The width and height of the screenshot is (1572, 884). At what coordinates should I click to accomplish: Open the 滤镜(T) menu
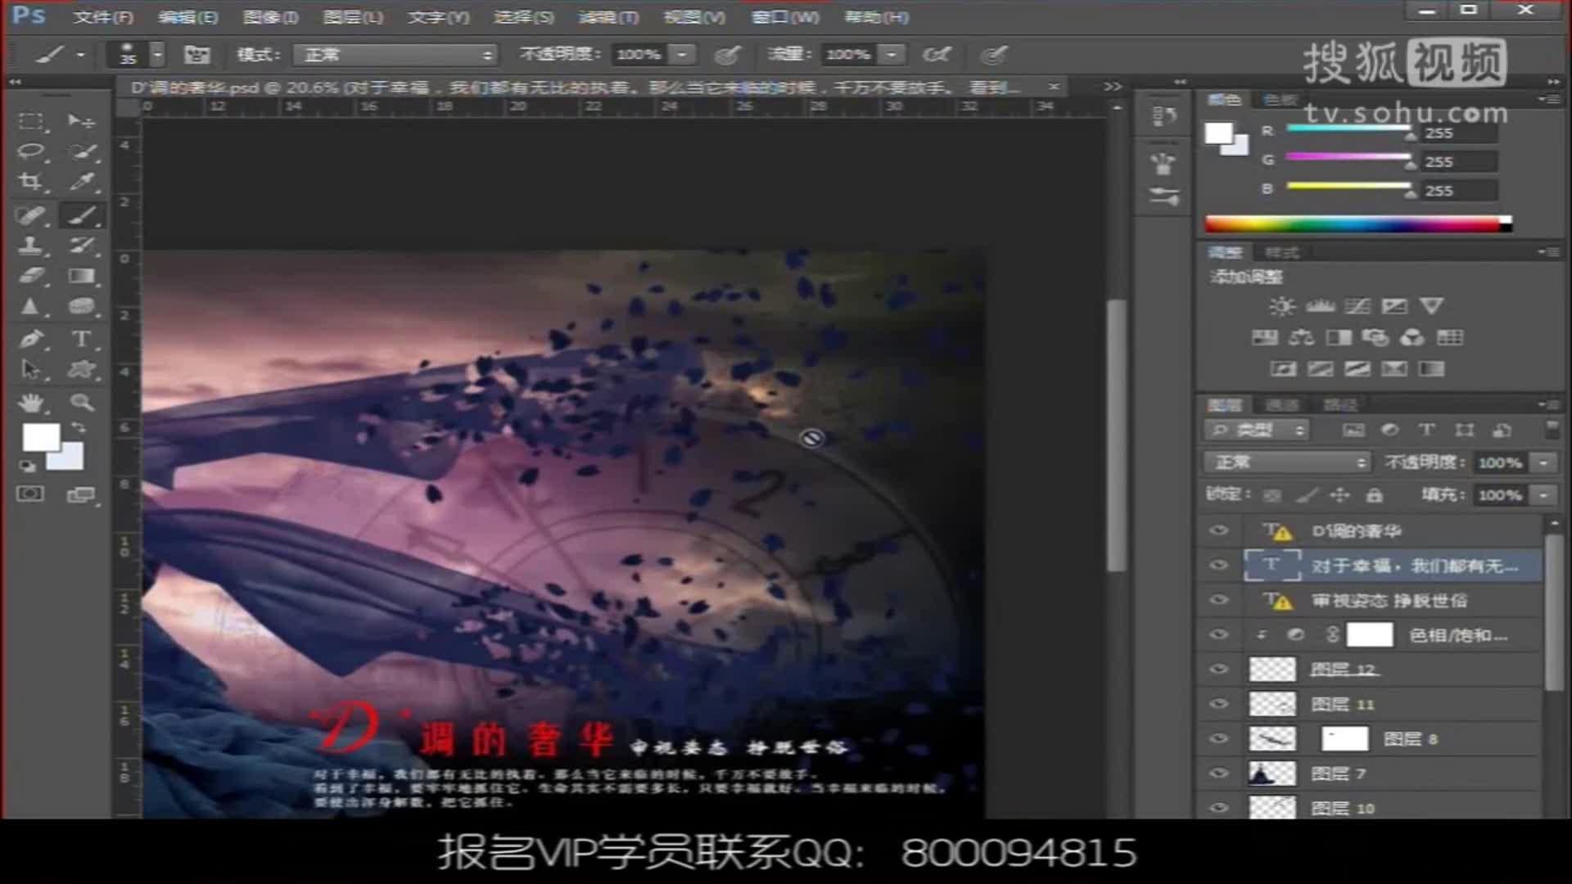pyautogui.click(x=608, y=16)
